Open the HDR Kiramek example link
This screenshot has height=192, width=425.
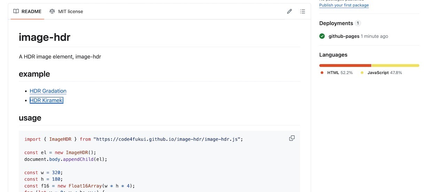[46, 100]
